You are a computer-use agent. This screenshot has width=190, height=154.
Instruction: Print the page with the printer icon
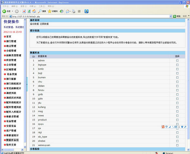[73, 11]
